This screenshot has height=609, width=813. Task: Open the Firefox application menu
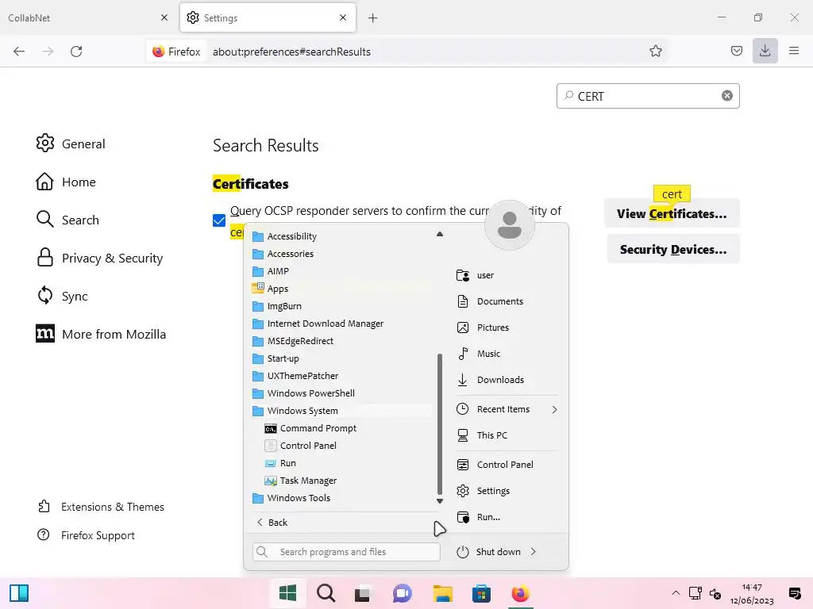tap(794, 51)
